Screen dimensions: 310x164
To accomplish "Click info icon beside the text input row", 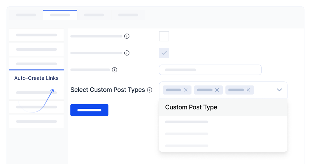I will coord(115,70).
